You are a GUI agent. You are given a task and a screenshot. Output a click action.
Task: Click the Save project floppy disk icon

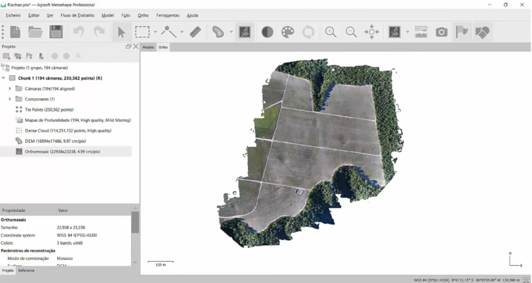[x=56, y=32]
